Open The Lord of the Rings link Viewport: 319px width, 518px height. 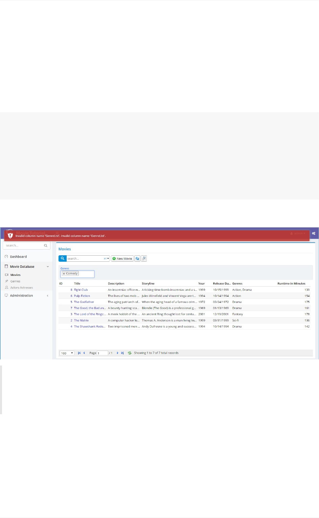click(90, 314)
